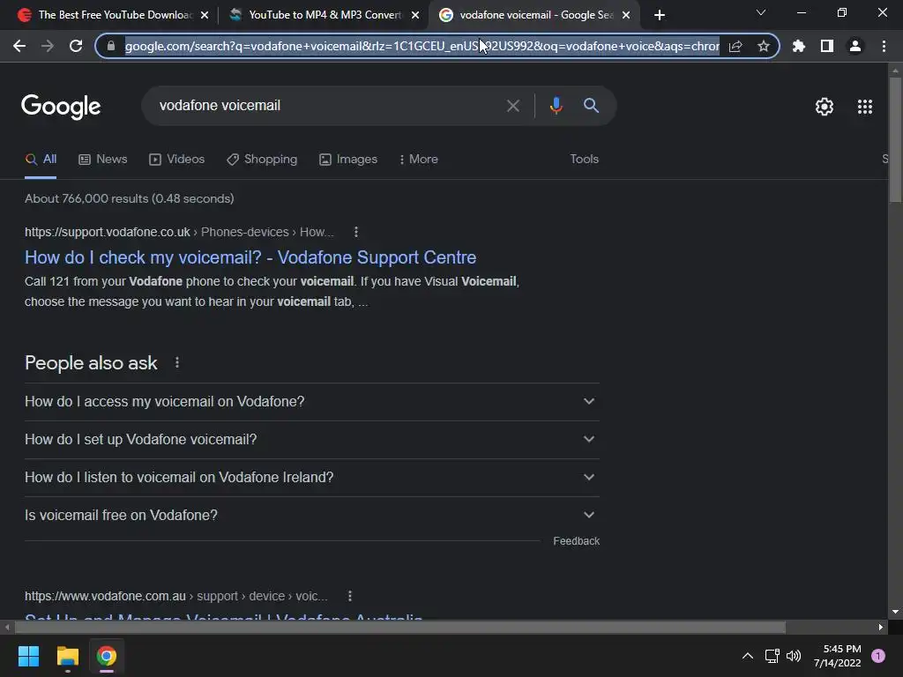Open the Chrome extensions puzzle icon
Image resolution: width=903 pixels, height=677 pixels.
pos(799,46)
